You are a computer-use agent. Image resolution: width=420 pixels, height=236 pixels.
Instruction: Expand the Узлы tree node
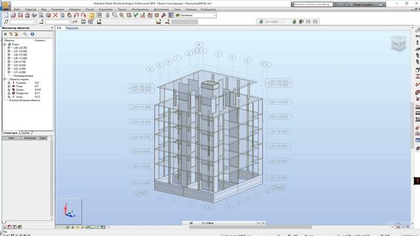9,96
